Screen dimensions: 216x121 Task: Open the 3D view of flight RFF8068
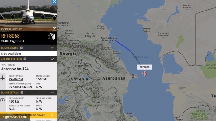[x=51, y=36]
